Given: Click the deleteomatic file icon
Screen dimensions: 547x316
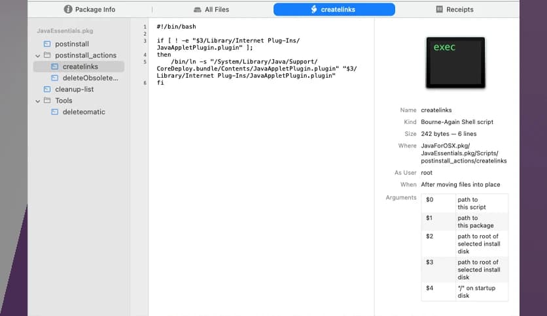Looking at the screenshot, I should (x=55, y=112).
